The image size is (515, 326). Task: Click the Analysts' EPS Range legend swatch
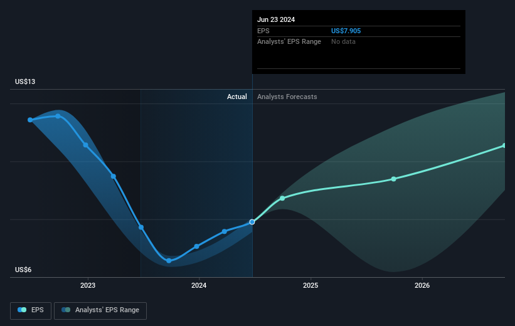click(x=66, y=310)
